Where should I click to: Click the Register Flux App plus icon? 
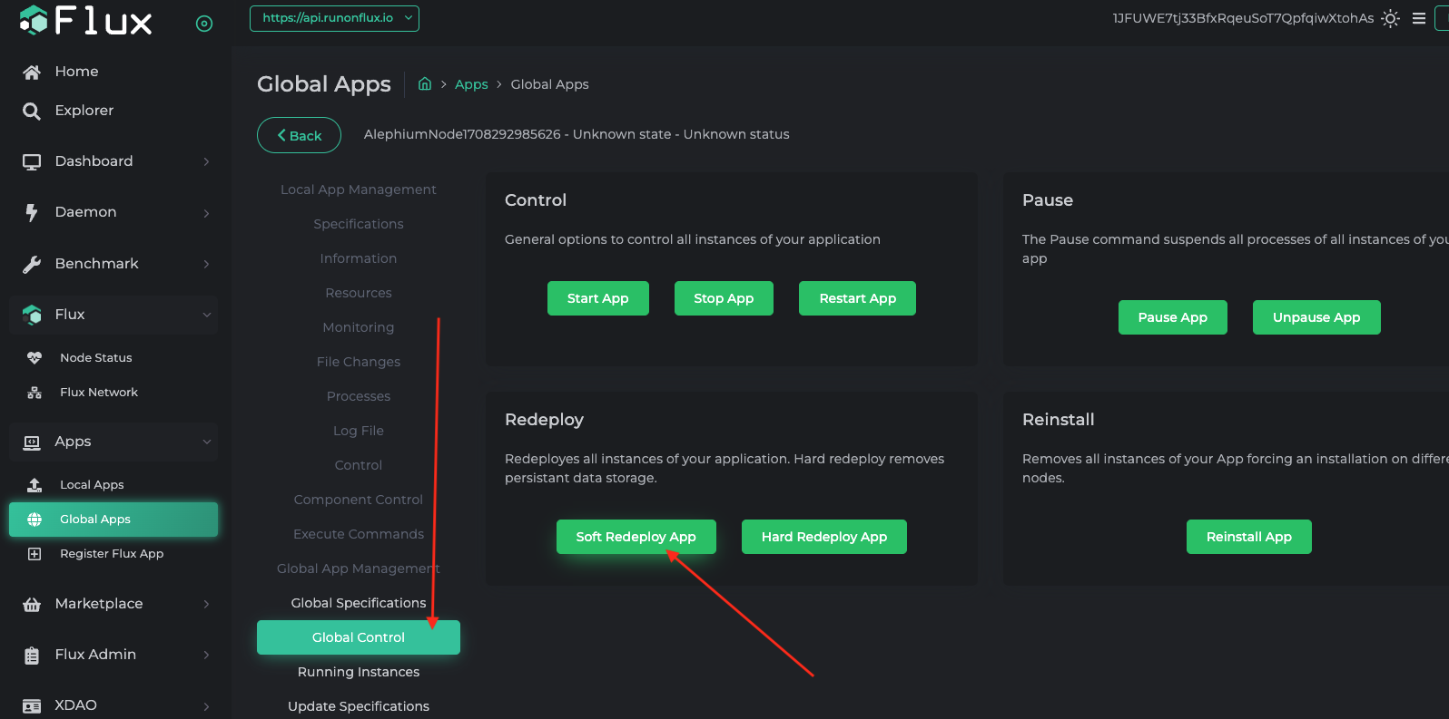(x=34, y=554)
